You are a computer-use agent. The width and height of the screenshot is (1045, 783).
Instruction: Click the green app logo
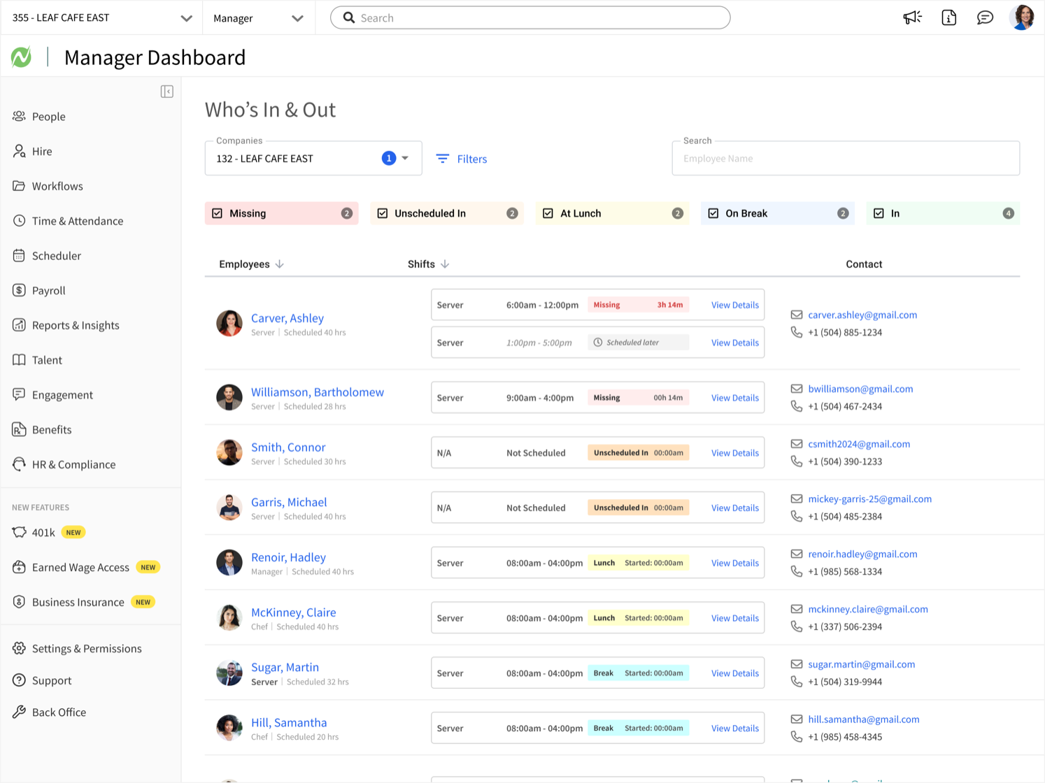pos(21,57)
